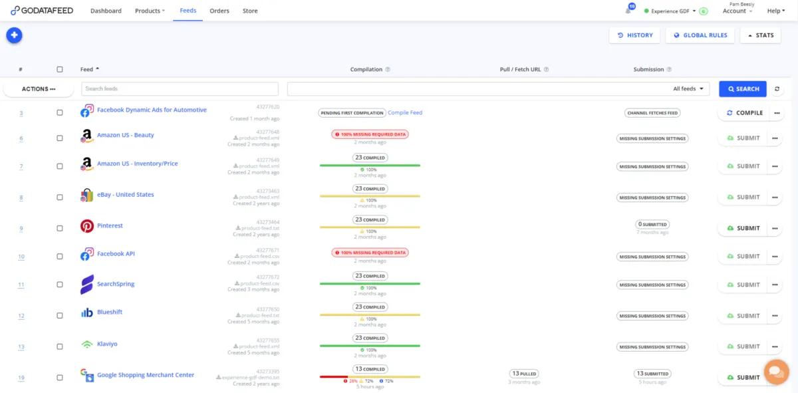Click the Facebook API channel icon
The width and height of the screenshot is (798, 393).
pyautogui.click(x=86, y=255)
